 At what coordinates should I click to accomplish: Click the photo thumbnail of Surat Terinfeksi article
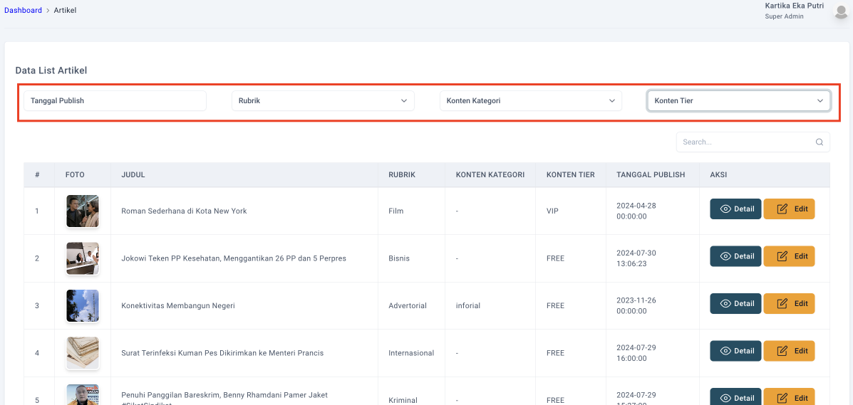(x=83, y=353)
